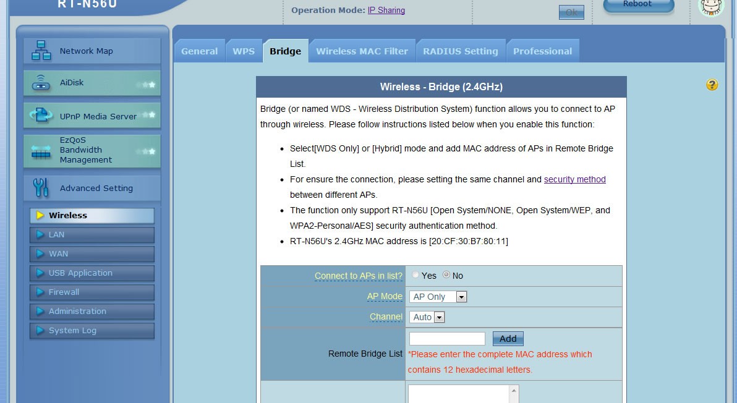Open the Firewall menu item
This screenshot has height=403, width=737.
click(x=92, y=292)
